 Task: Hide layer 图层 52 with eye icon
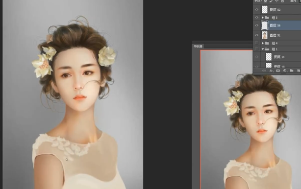(x=257, y=10)
